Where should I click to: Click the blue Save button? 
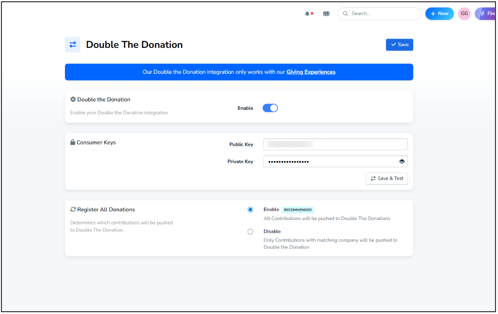coord(399,45)
